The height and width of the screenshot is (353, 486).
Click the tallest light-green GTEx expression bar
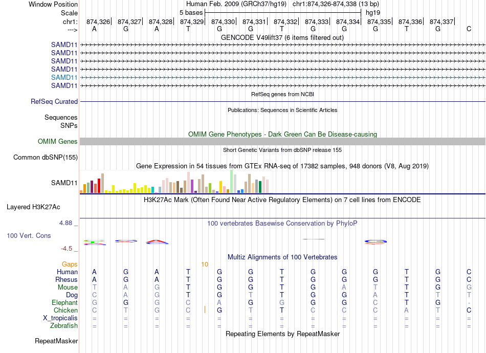coord(232,181)
